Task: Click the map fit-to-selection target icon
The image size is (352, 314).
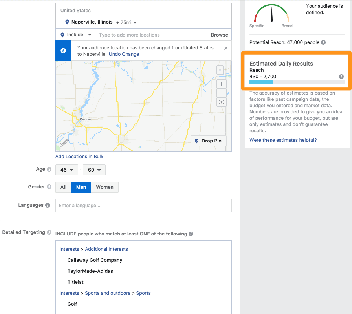Action: click(221, 102)
